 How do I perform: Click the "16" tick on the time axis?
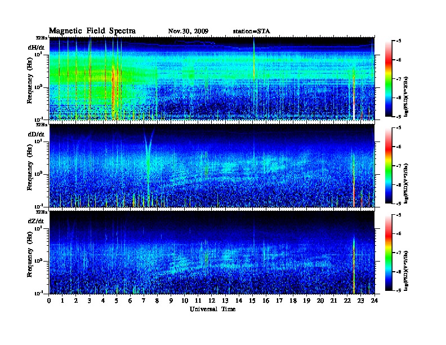[266, 301]
